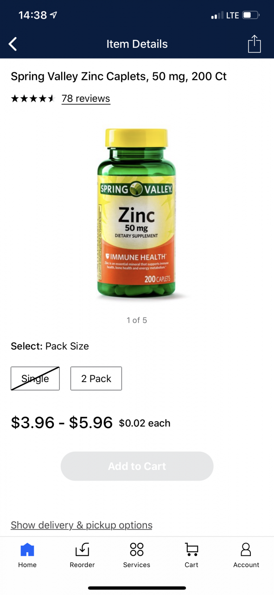Tap the product title text
This screenshot has width=274, height=595.
(x=119, y=76)
